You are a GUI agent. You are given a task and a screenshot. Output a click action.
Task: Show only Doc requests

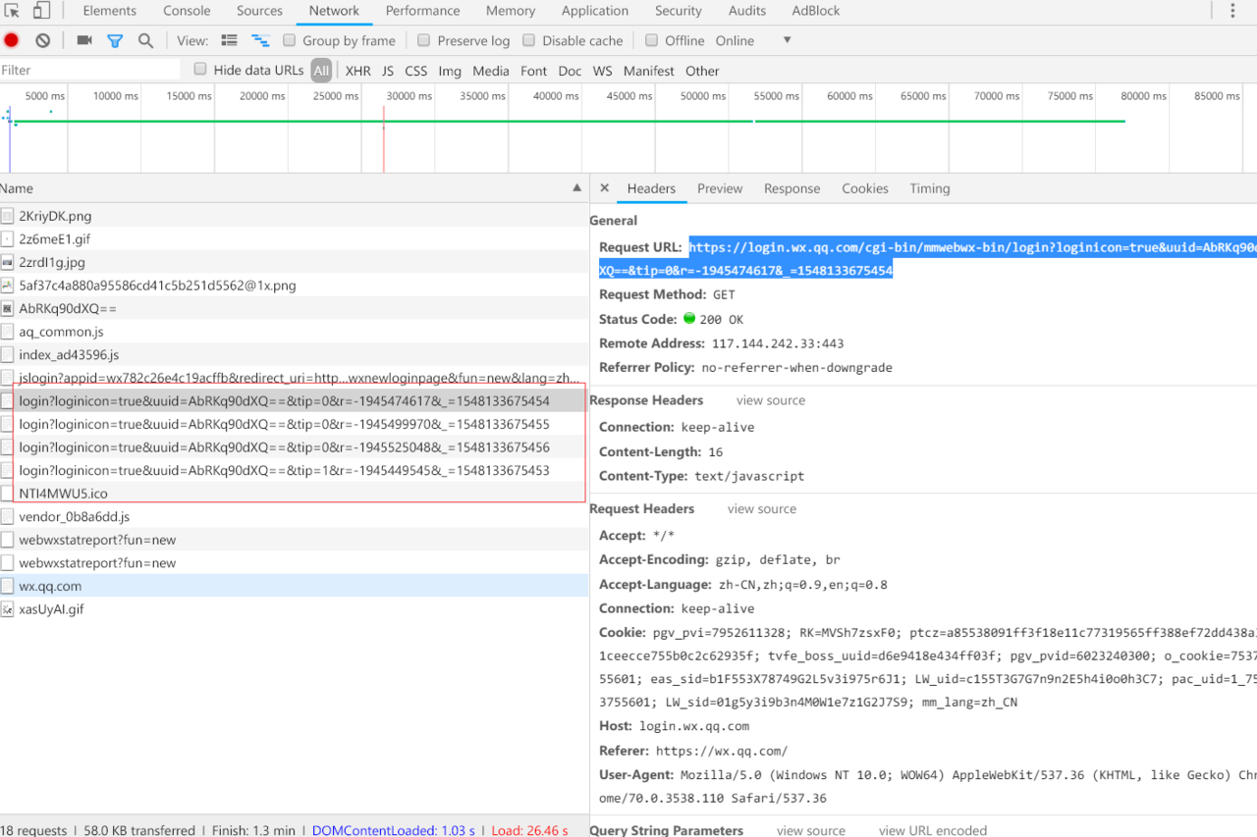[x=570, y=71]
